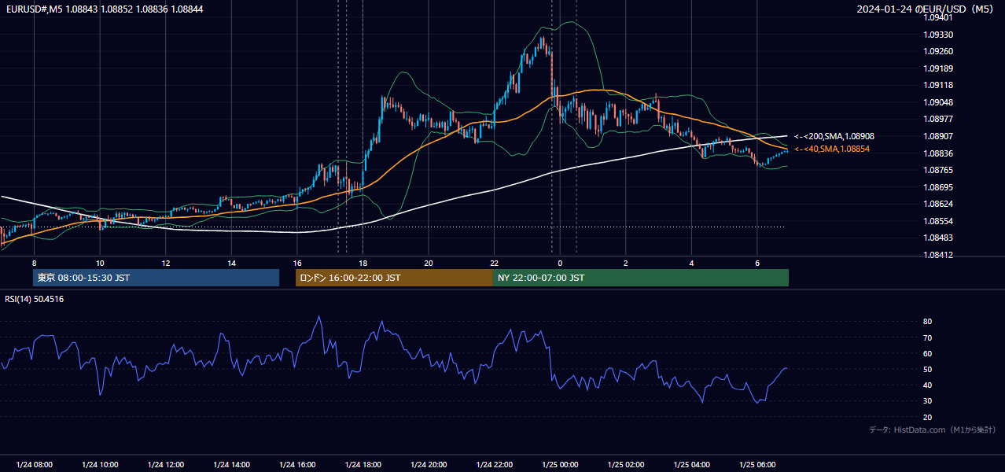Click price axis label 1.08836
This screenshot has height=472, width=1005.
937,153
